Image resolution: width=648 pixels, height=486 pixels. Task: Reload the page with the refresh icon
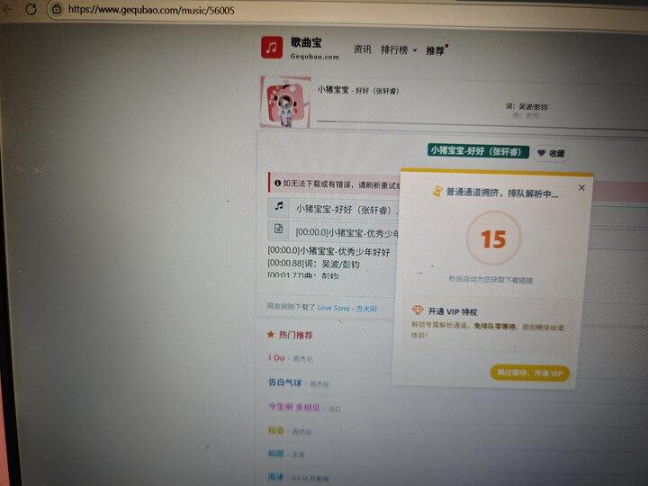(31, 9)
